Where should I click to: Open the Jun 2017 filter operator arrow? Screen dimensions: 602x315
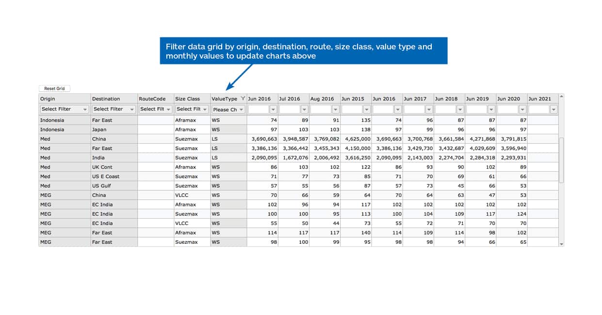428,110
